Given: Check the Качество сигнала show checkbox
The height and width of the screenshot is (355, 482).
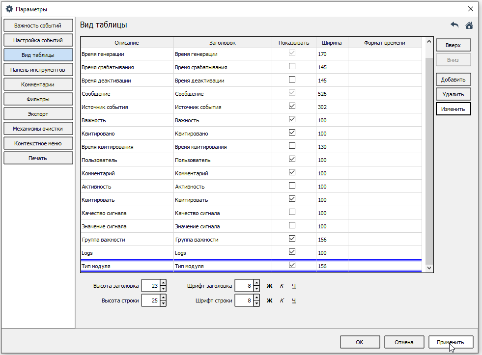Looking at the screenshot, I should (x=292, y=212).
